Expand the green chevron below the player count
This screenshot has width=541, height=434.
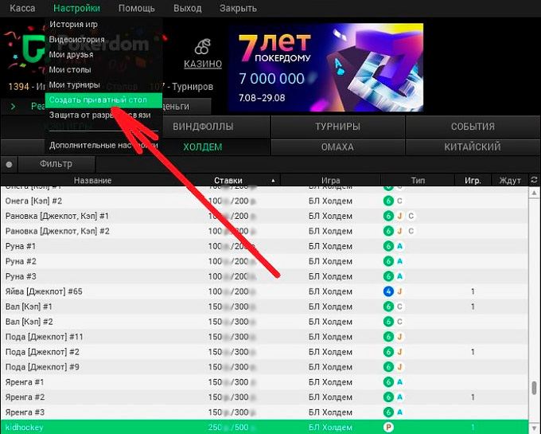[14, 106]
